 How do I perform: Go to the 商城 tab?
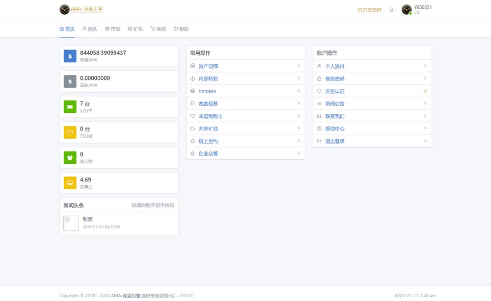point(158,29)
